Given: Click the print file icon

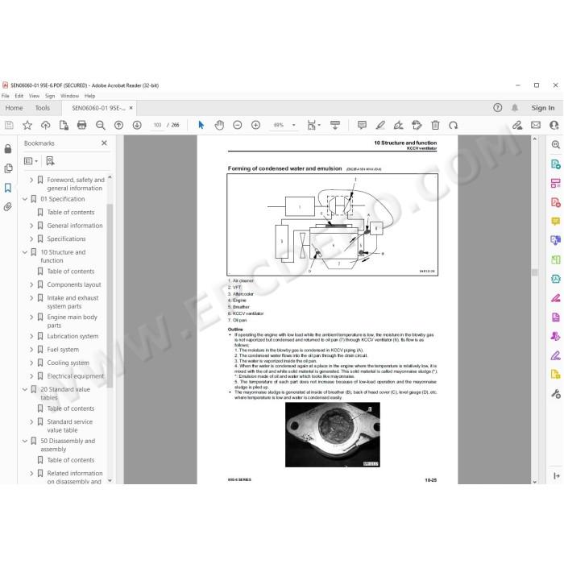Looking at the screenshot, I should coord(82,125).
